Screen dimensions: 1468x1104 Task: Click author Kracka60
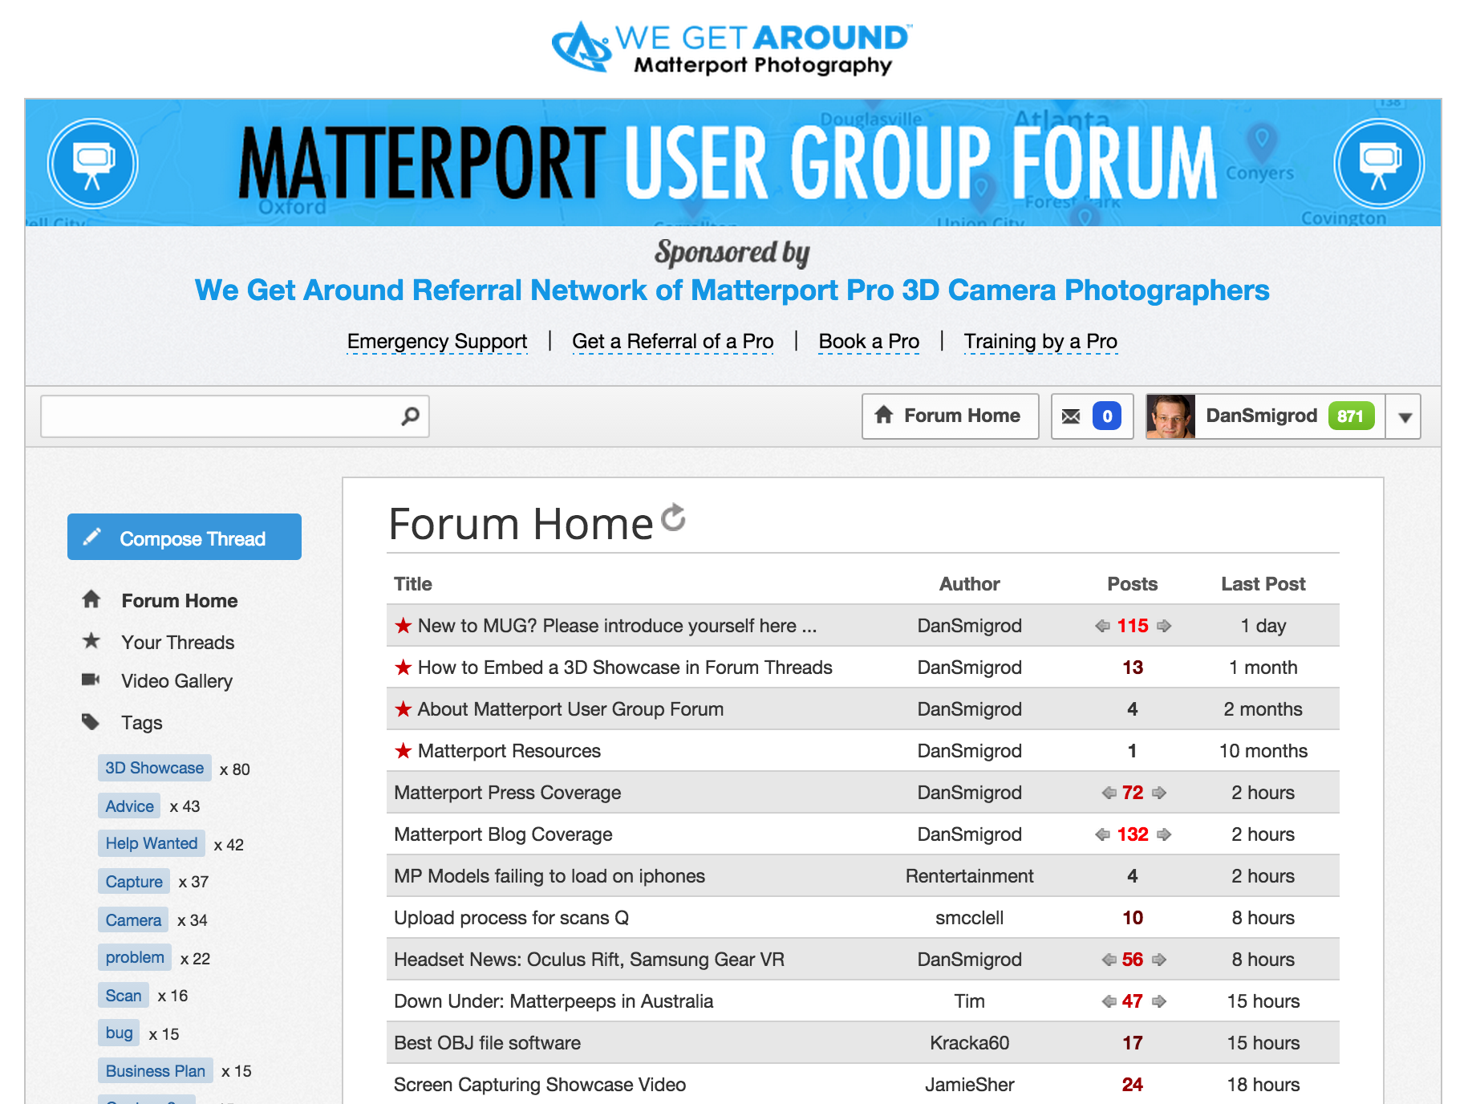[x=969, y=1043]
